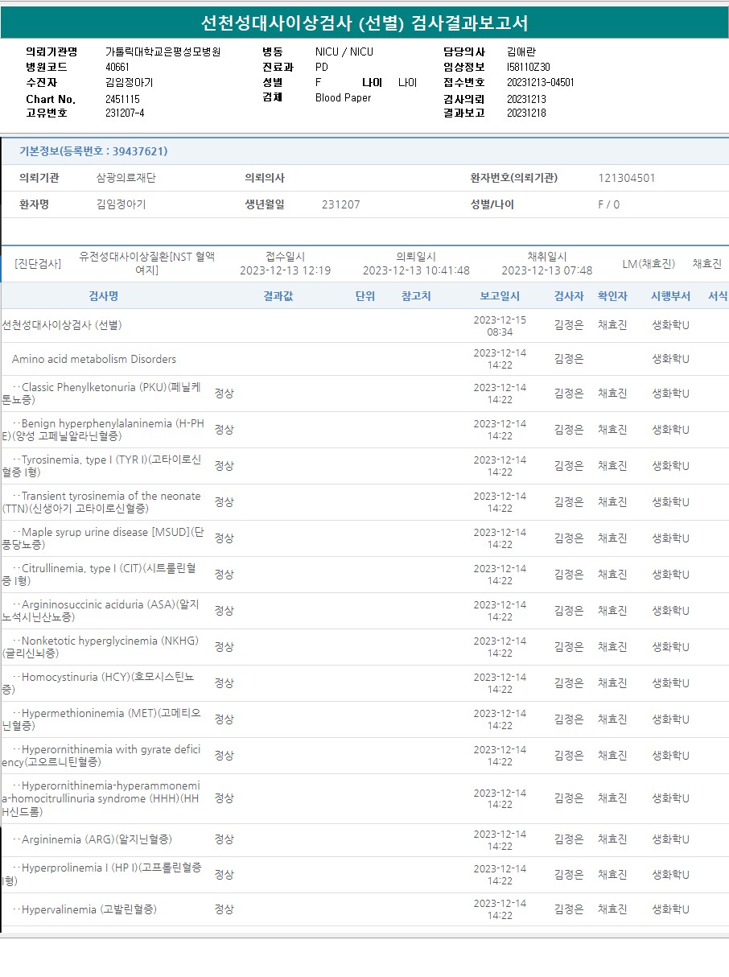This screenshot has width=729, height=977.
Task: Click the [진단검사] label
Action: [38, 264]
